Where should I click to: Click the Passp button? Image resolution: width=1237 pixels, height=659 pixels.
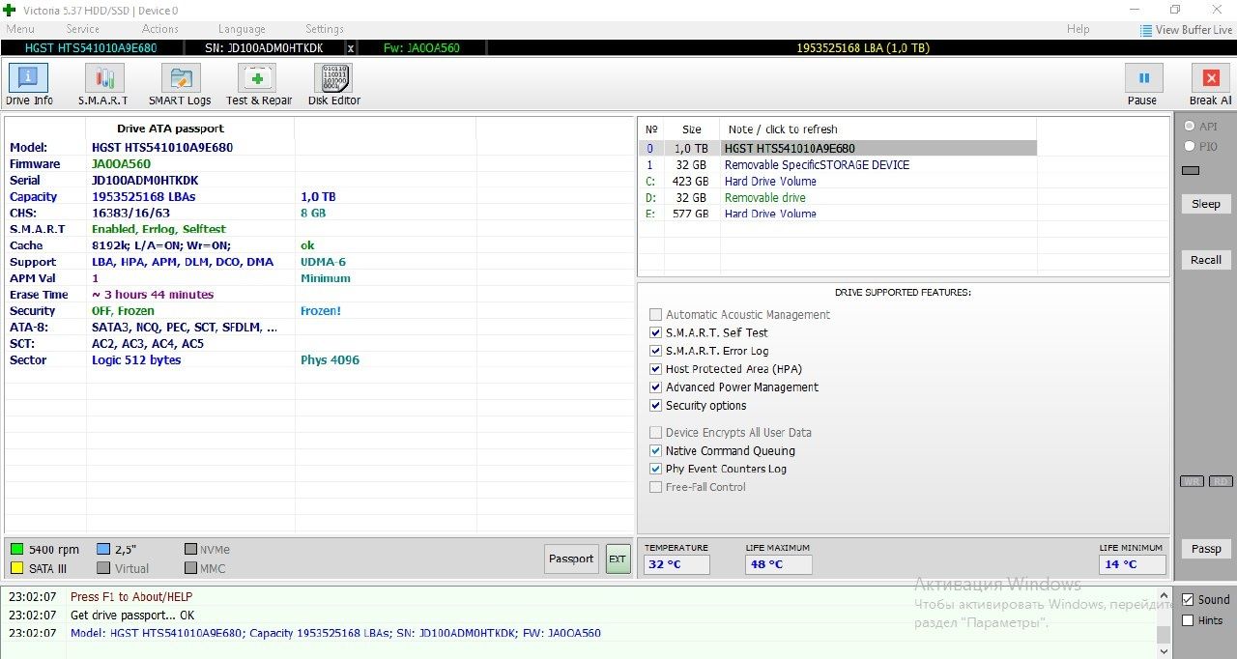[1206, 549]
